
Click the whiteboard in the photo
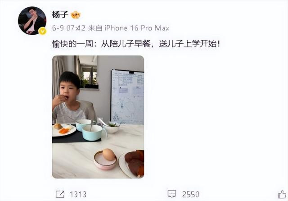click(x=127, y=97)
